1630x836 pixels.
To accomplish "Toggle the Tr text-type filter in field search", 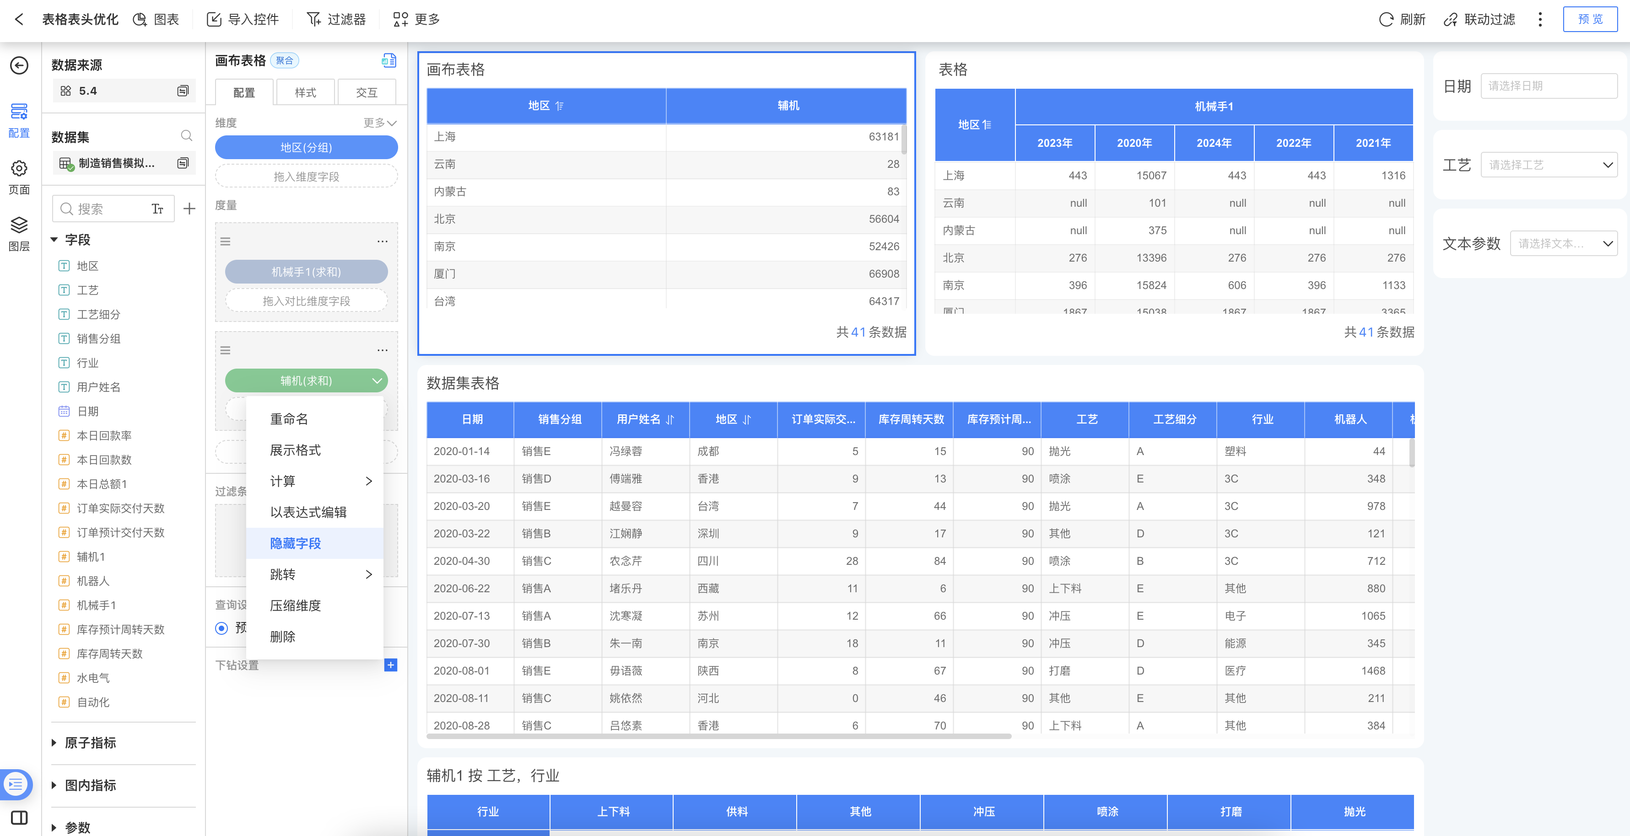I will pyautogui.click(x=157, y=209).
